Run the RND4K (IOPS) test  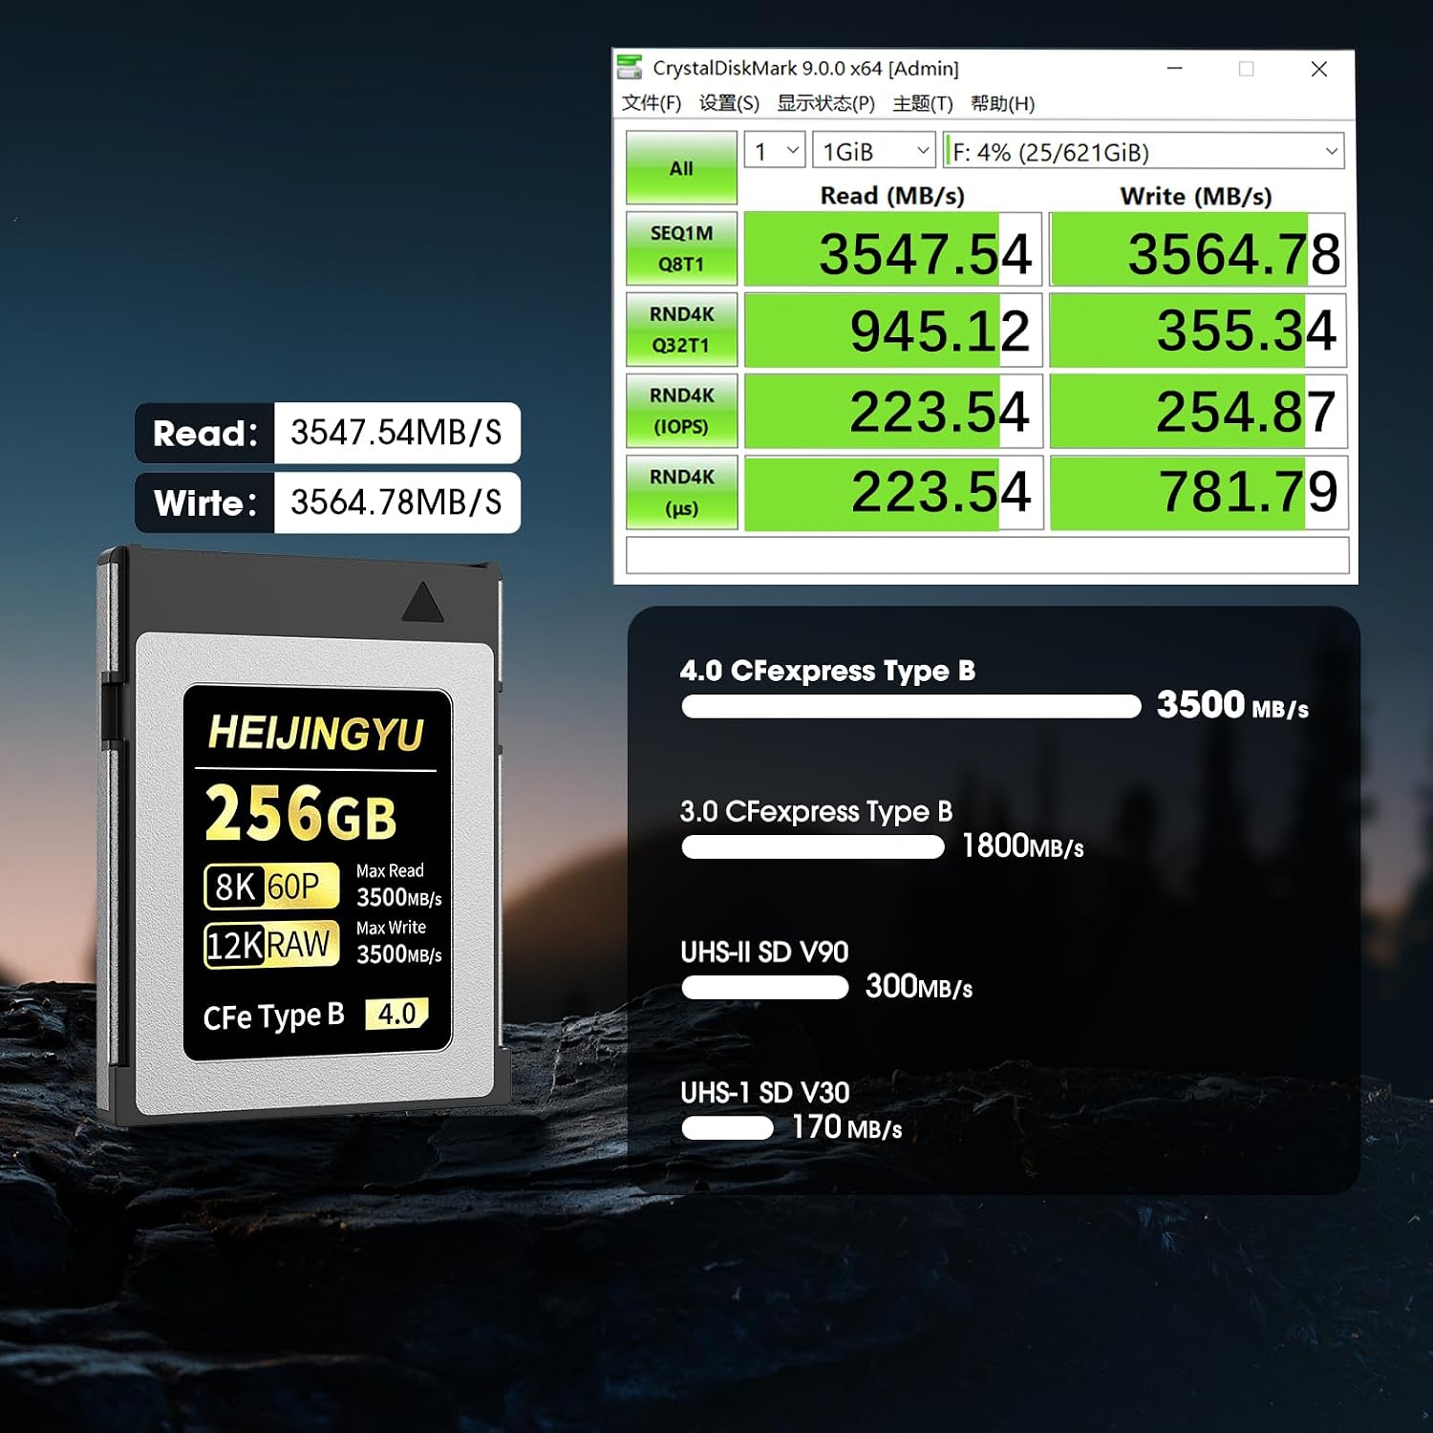pos(681,411)
